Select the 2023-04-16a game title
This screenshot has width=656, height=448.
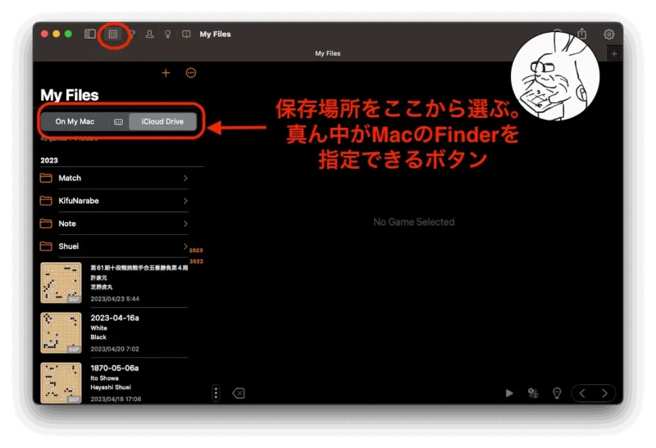(x=115, y=318)
